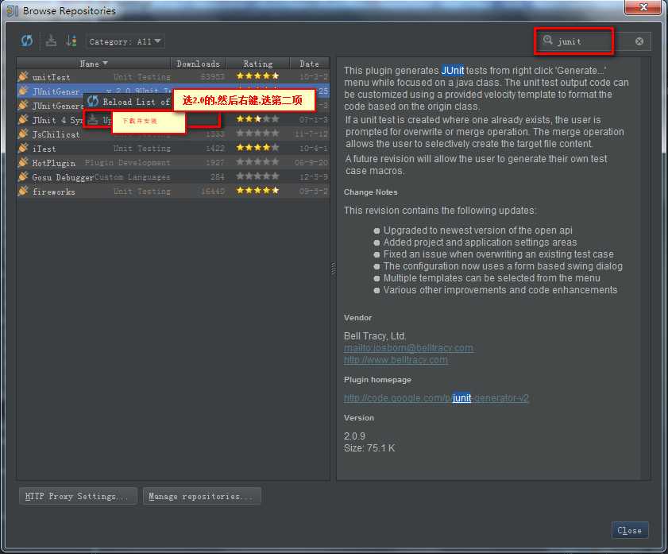
Task: Click inside the junit search field
Action: point(593,41)
